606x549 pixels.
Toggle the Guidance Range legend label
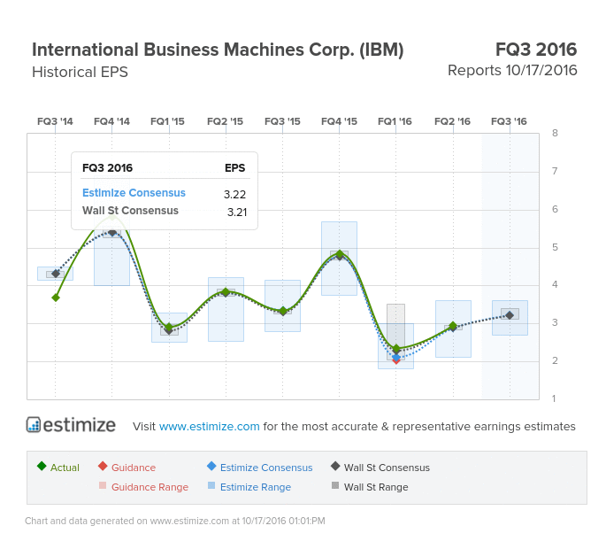coord(150,487)
